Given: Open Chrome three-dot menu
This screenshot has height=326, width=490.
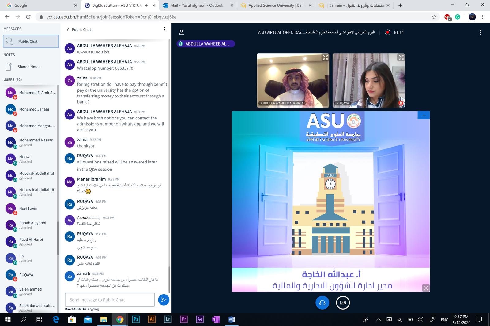Looking at the screenshot, I should [x=483, y=17].
